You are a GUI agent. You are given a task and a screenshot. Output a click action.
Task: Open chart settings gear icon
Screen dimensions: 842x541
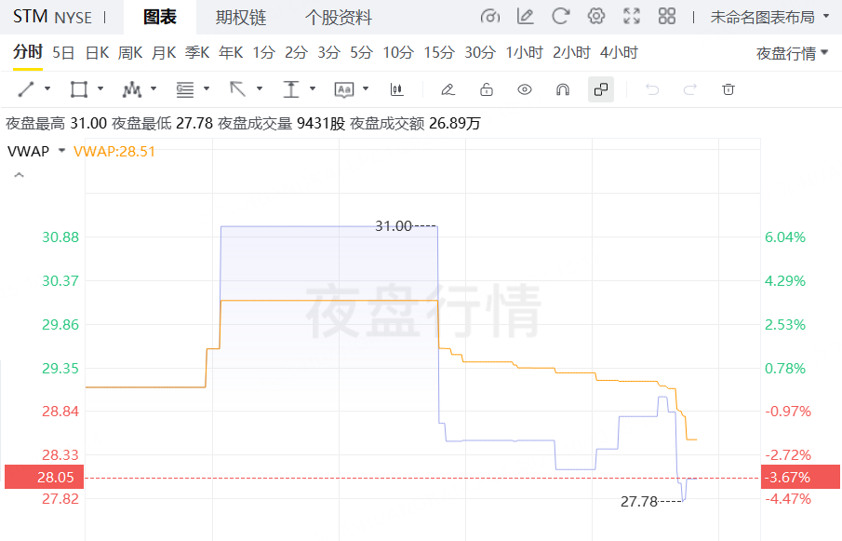(x=596, y=17)
